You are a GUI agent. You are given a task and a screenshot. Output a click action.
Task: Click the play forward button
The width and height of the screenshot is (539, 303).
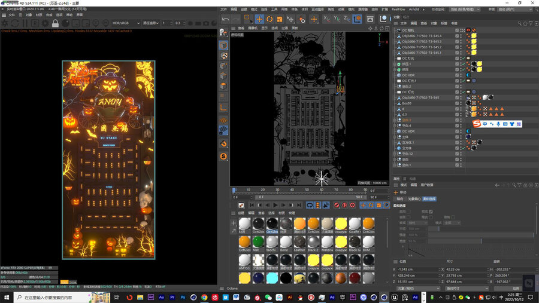tap(275, 205)
